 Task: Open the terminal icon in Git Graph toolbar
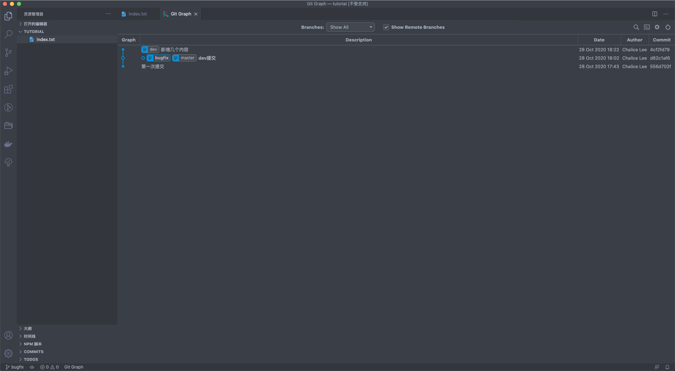647,27
